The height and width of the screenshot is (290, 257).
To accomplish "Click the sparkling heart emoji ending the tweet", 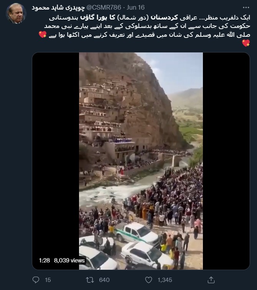I will click(x=246, y=43).
